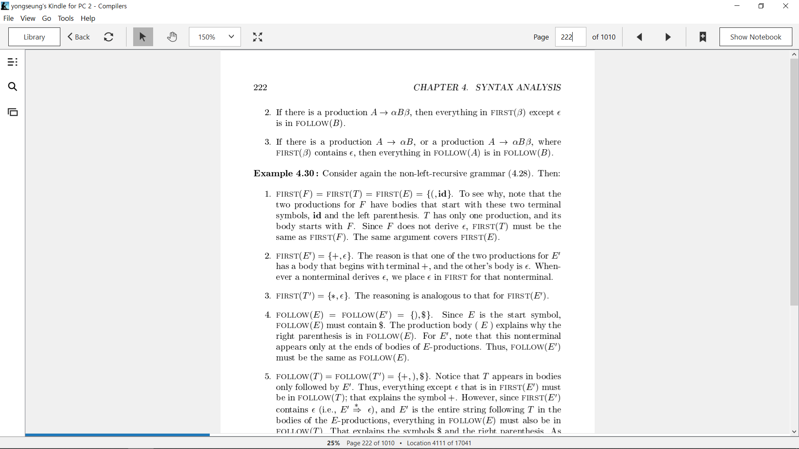Select the arrow pointer tool
This screenshot has width=799, height=449.
point(143,37)
